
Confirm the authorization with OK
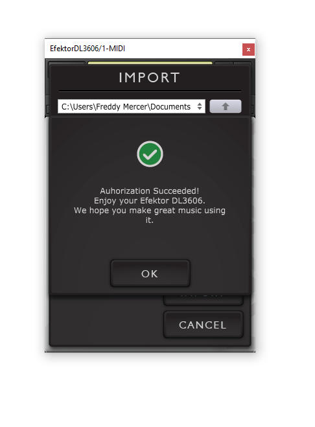[150, 273]
